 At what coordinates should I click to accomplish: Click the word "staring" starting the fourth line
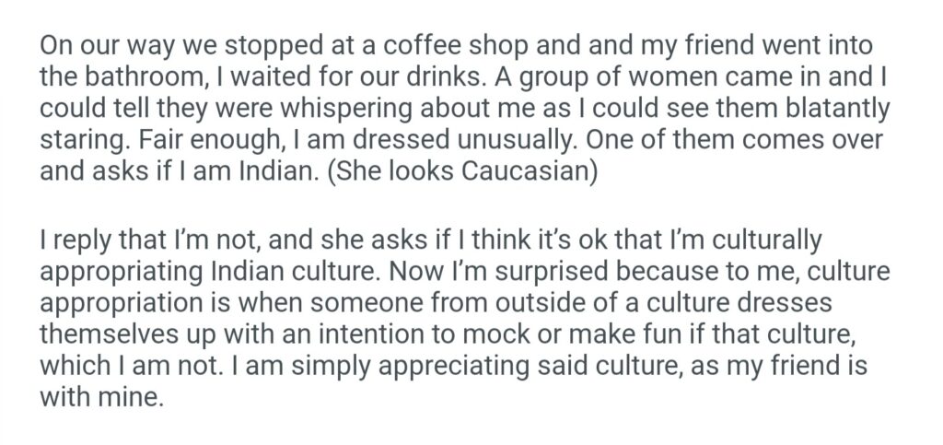coord(75,144)
